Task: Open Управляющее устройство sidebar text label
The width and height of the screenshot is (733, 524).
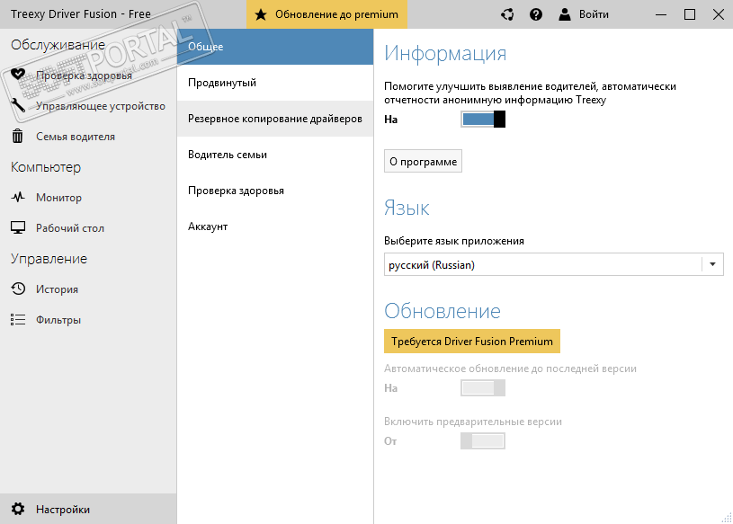Action: click(101, 106)
